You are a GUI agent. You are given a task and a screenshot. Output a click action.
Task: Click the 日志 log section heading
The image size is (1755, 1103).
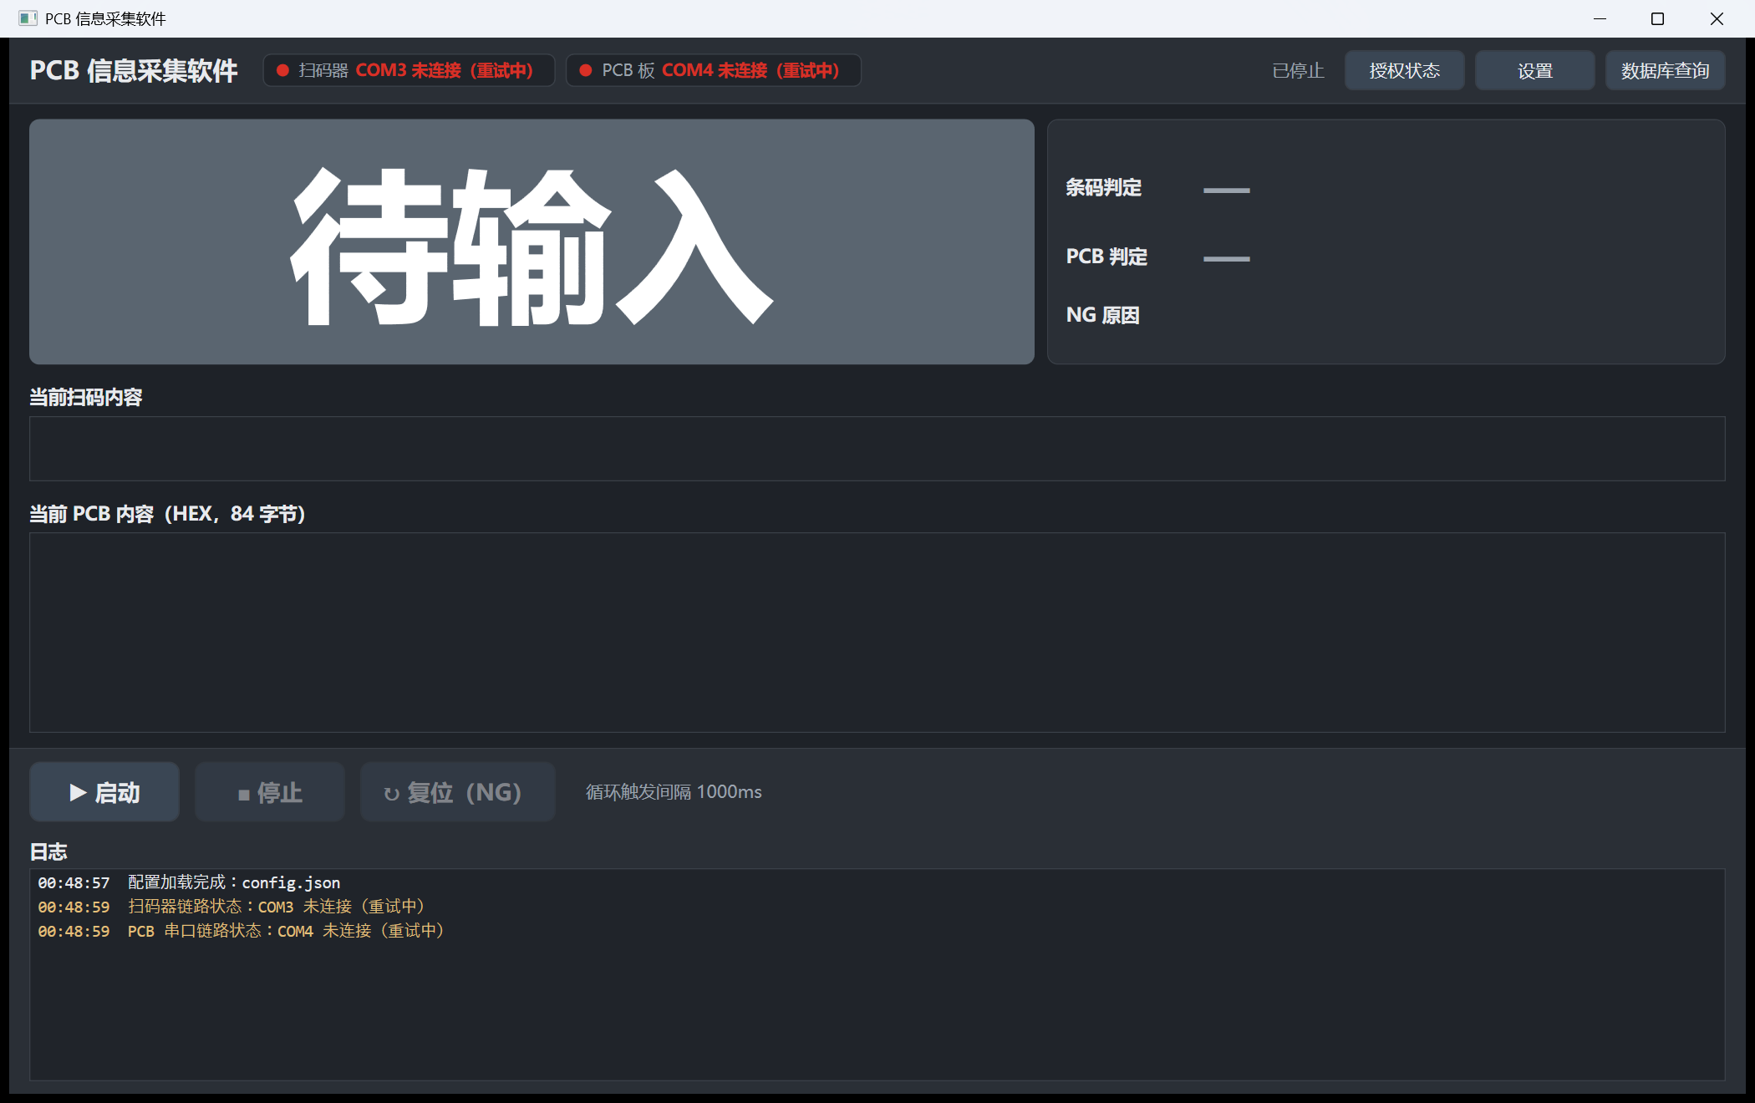(48, 851)
